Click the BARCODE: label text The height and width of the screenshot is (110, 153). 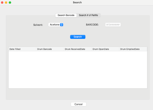pos(92,25)
